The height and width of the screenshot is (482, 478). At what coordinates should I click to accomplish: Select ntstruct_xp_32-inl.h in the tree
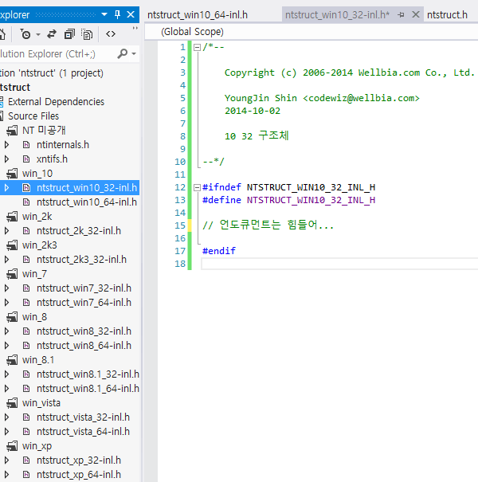point(78,460)
